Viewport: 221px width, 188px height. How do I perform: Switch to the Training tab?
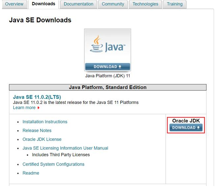pos(175,4)
